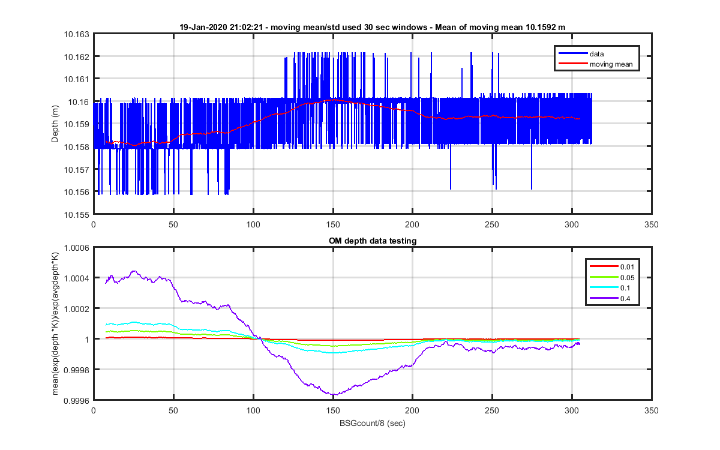720x450 pixels.
Task: Click the 1.0006 y-axis tick label
Action: click(77, 248)
